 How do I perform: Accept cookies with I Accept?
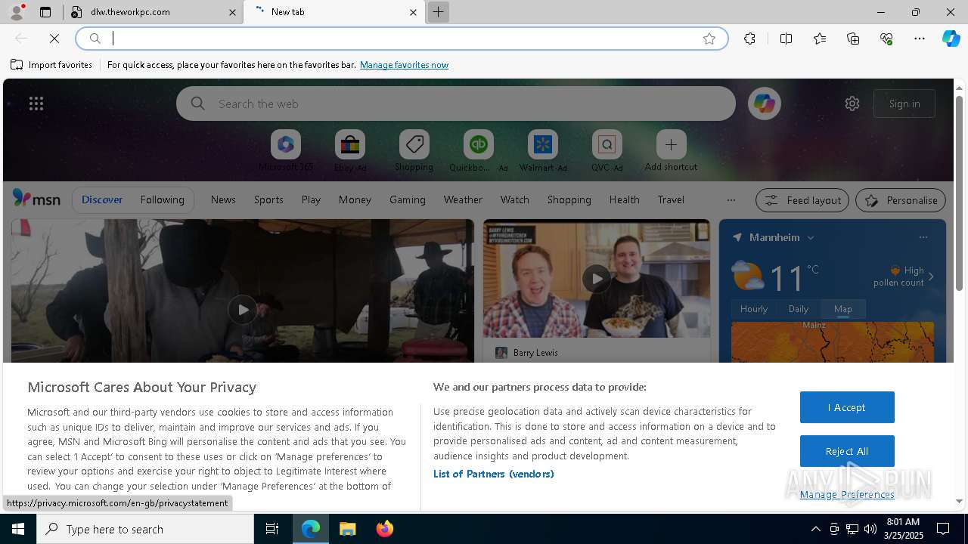(847, 407)
